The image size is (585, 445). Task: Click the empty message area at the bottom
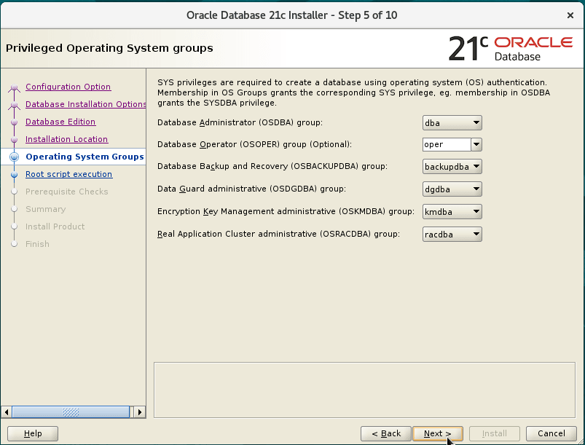point(364,390)
